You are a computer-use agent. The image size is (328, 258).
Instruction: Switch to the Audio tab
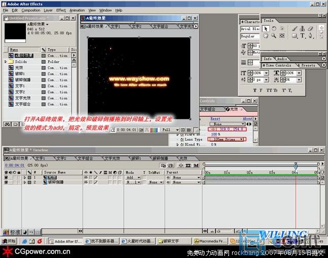click(x=282, y=59)
